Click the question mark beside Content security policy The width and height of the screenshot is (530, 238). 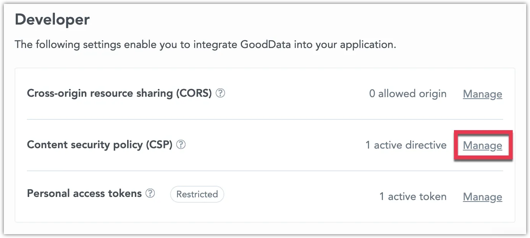181,144
